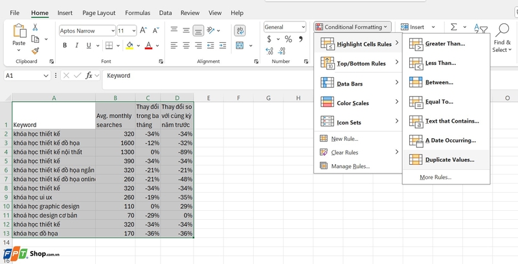Toggle bold formatting
Screen dimensions: 518x264
(65, 45)
